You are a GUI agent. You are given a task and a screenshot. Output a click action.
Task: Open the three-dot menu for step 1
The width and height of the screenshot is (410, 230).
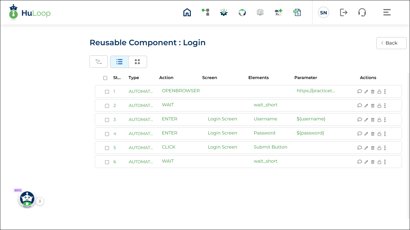385,91
